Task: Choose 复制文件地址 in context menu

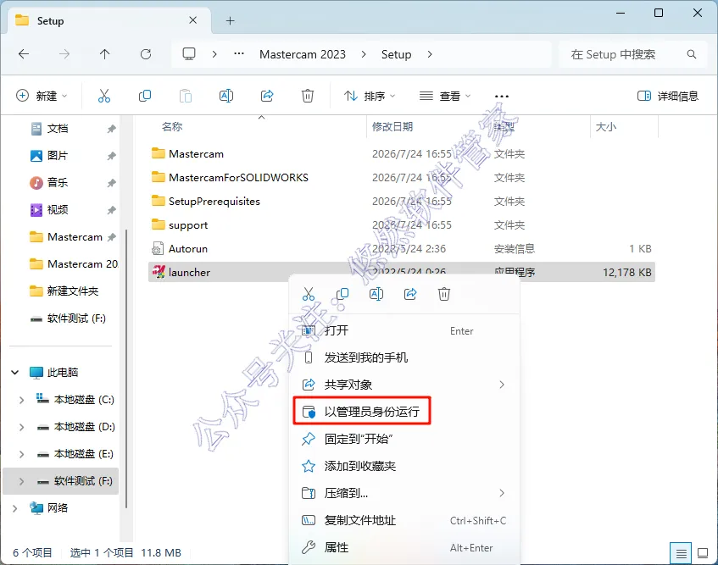Action: (x=404, y=520)
